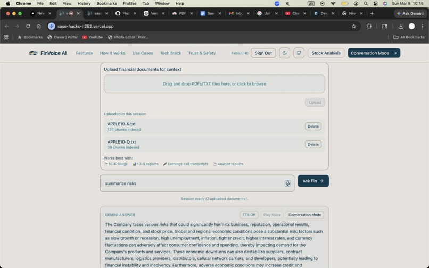
Task: Open Chrome downloads icon
Action: pyautogui.click(x=401, y=26)
